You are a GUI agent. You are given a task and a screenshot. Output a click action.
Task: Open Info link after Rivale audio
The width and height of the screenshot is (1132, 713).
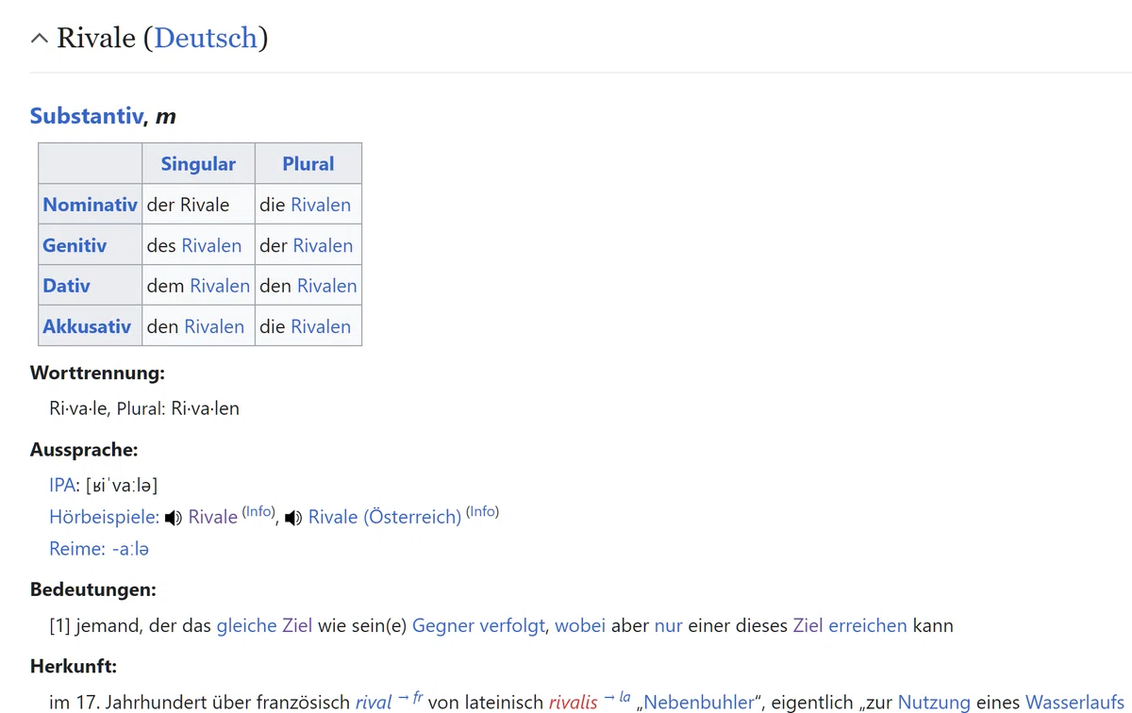point(258,512)
